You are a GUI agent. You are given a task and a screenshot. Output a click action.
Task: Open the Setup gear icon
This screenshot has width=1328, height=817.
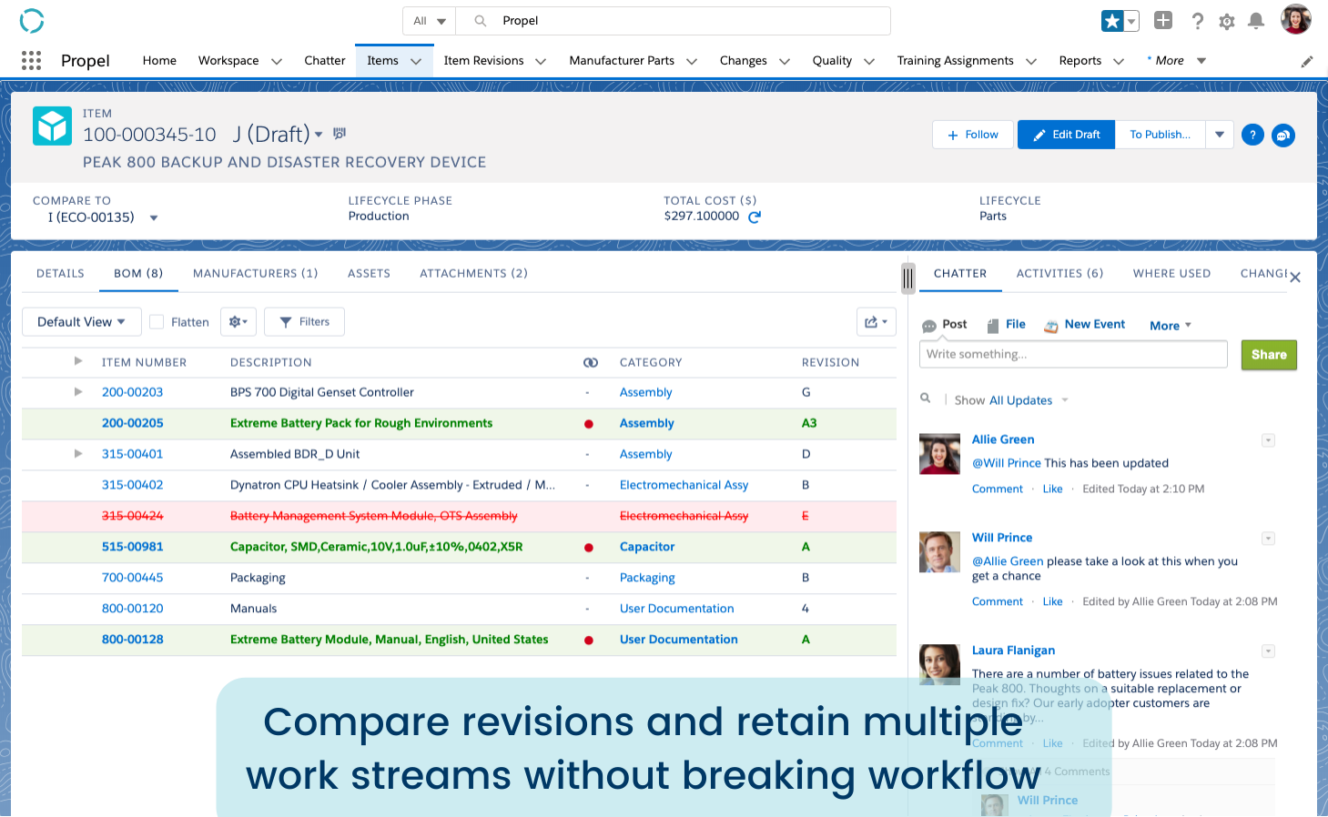coord(1227,21)
